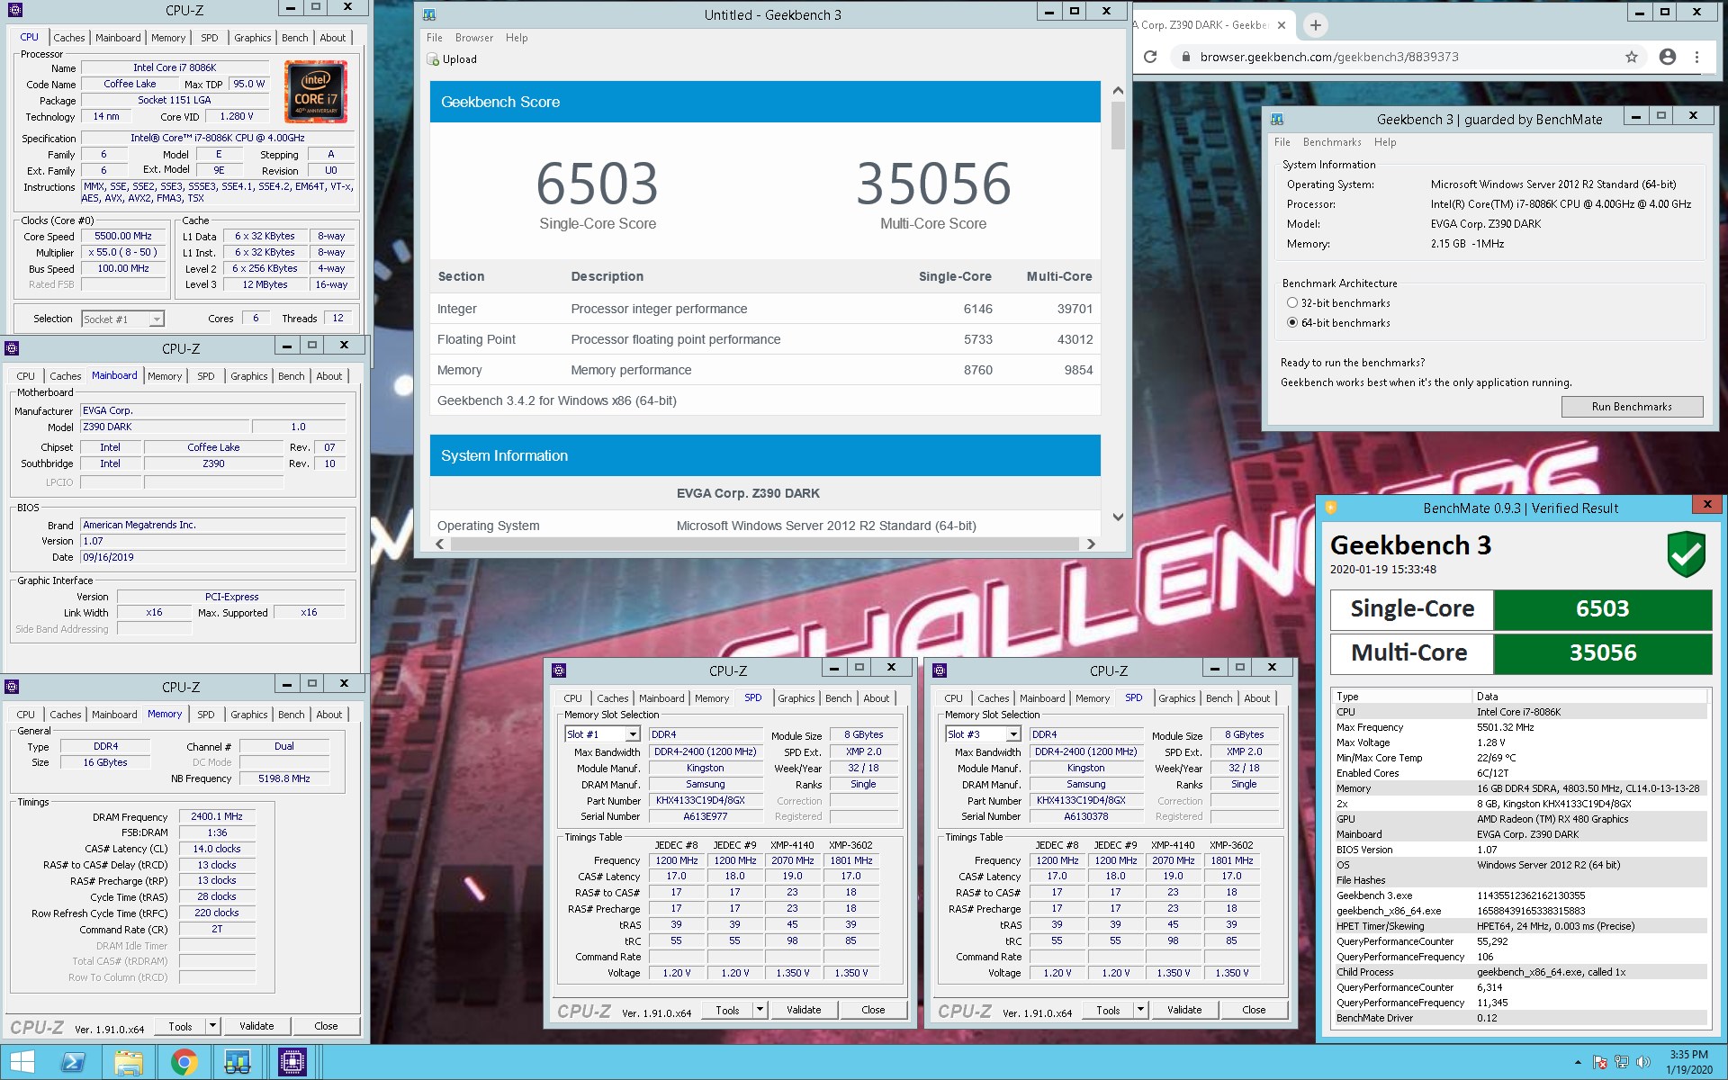The width and height of the screenshot is (1728, 1080).
Task: Open the Browser menu in Geekbench 3
Action: [474, 38]
